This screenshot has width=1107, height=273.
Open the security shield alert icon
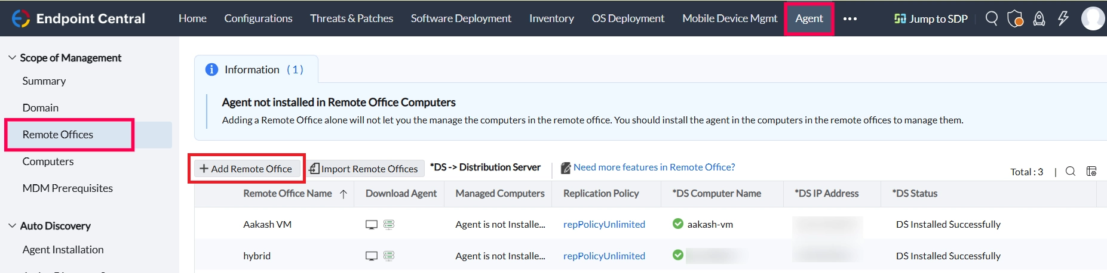tap(1015, 18)
